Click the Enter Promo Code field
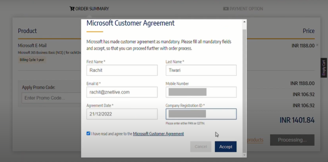Screen dimensions: 328x162 52,98
